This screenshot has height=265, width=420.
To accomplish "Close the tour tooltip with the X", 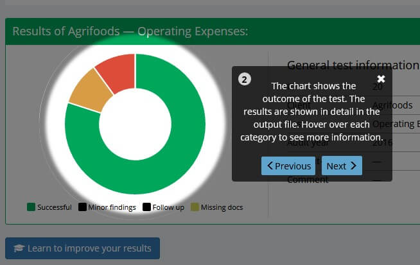I will (x=381, y=78).
